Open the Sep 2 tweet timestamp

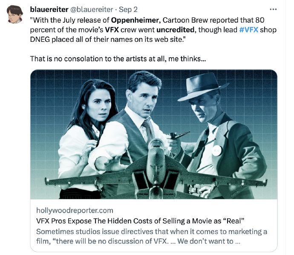(x=128, y=9)
